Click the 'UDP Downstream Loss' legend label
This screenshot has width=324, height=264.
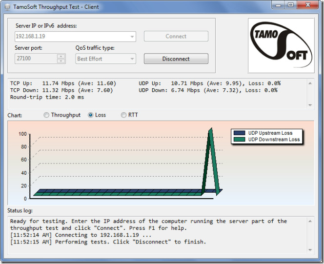(274, 140)
